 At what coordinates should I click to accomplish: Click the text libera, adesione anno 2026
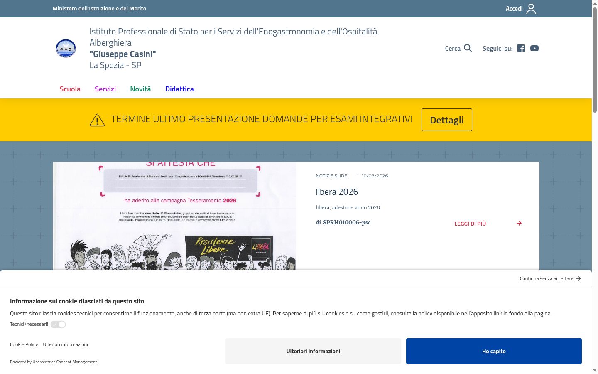tap(348, 207)
